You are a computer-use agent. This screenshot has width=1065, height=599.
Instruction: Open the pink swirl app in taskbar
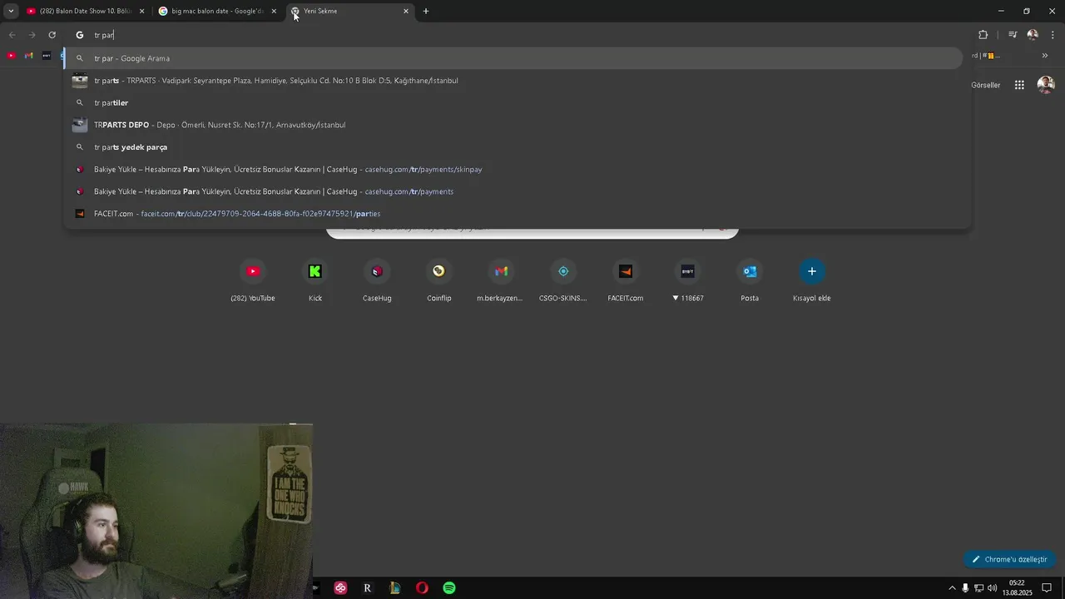click(x=340, y=588)
